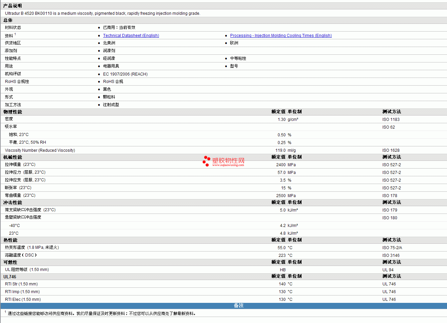Click the "ISO 179" test method
The width and height of the screenshot is (447, 323).
390,210
